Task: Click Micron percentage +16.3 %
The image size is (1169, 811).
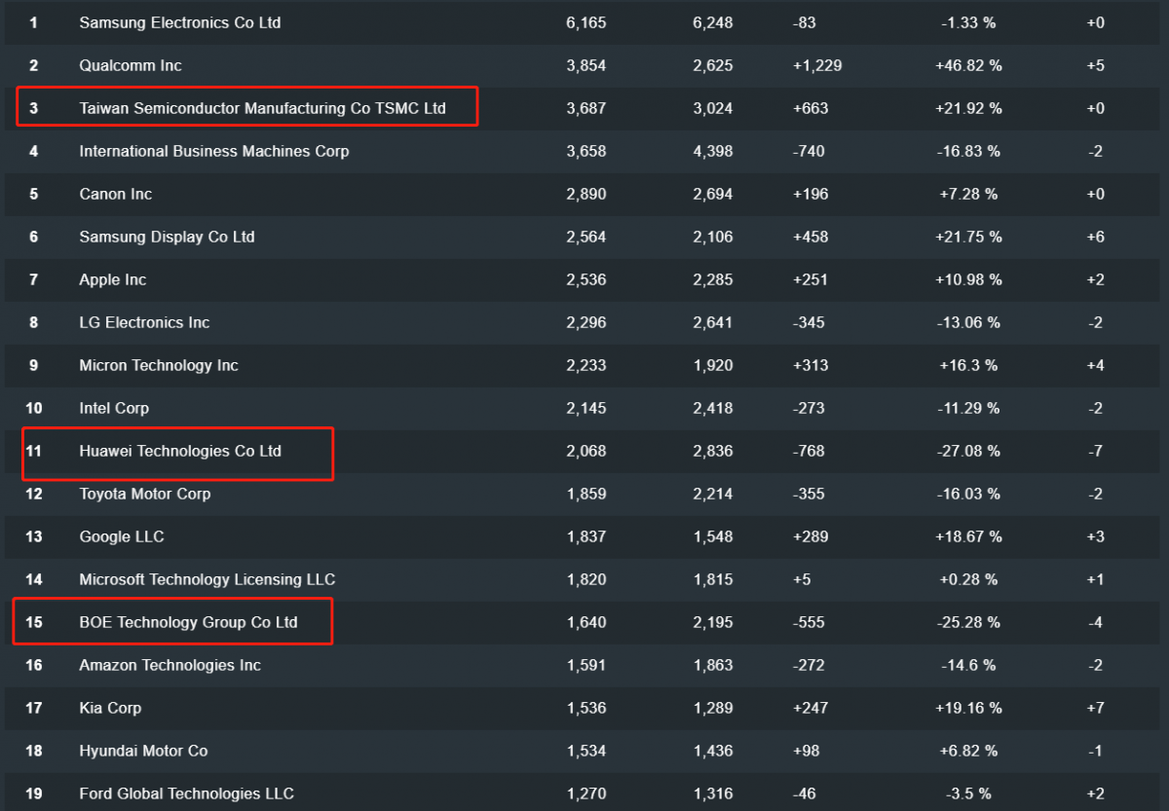Action: (x=968, y=365)
